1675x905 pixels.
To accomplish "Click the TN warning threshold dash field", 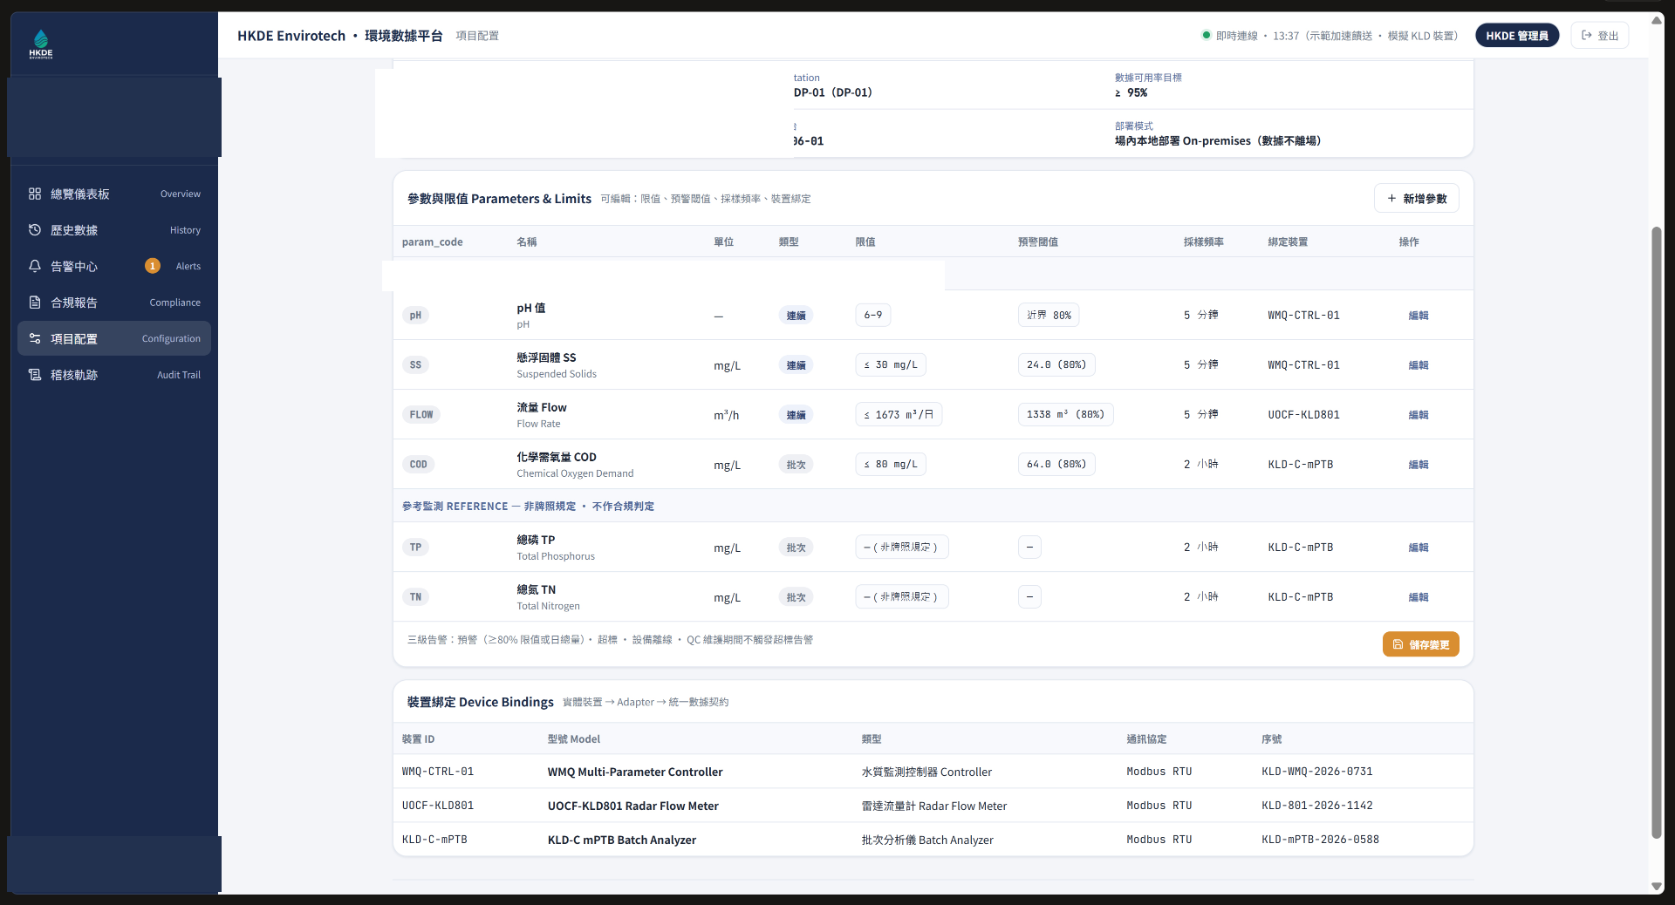I will tap(1029, 596).
